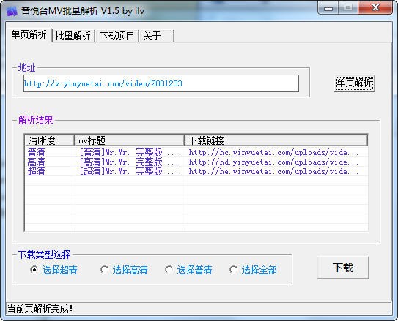
Task: Click the hc.yinyuetai.com download link cell
Action: click(276, 152)
